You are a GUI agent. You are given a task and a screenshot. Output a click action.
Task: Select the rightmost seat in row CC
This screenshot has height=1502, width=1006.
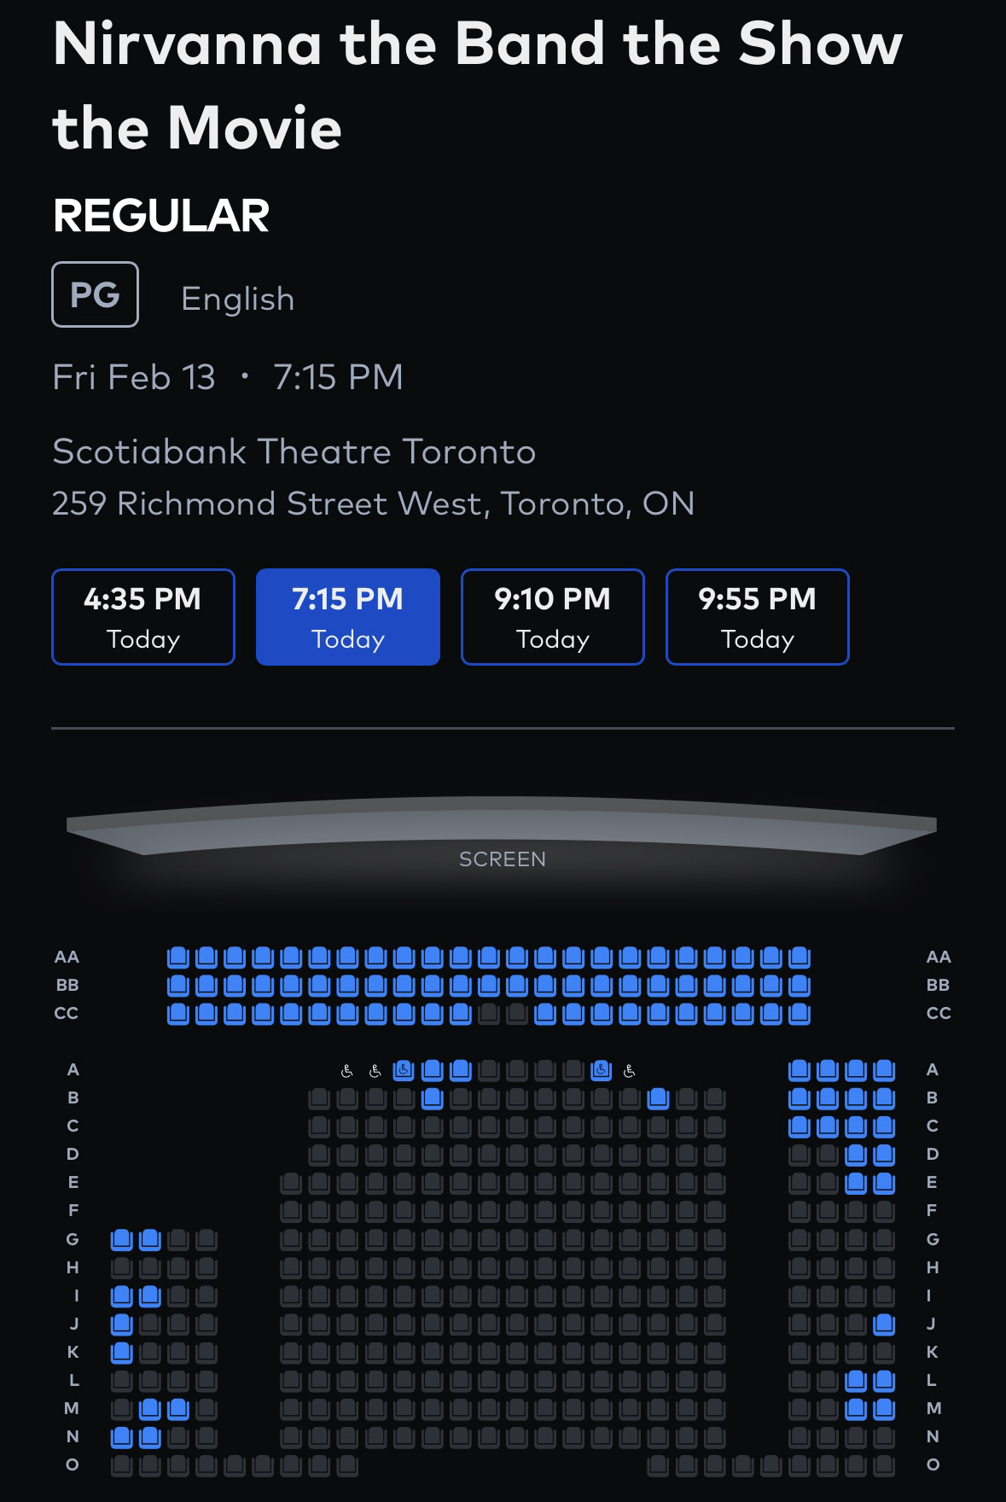(800, 1014)
